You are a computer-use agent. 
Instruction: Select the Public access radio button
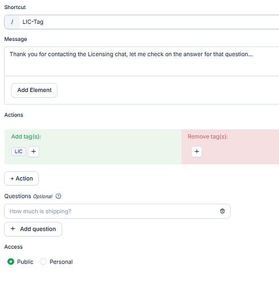point(11,262)
